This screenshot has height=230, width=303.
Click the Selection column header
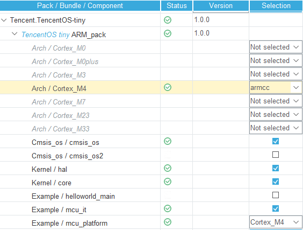pos(276,5)
